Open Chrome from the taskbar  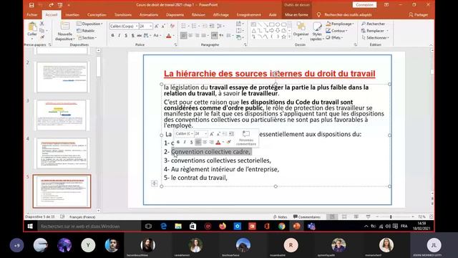point(281,226)
